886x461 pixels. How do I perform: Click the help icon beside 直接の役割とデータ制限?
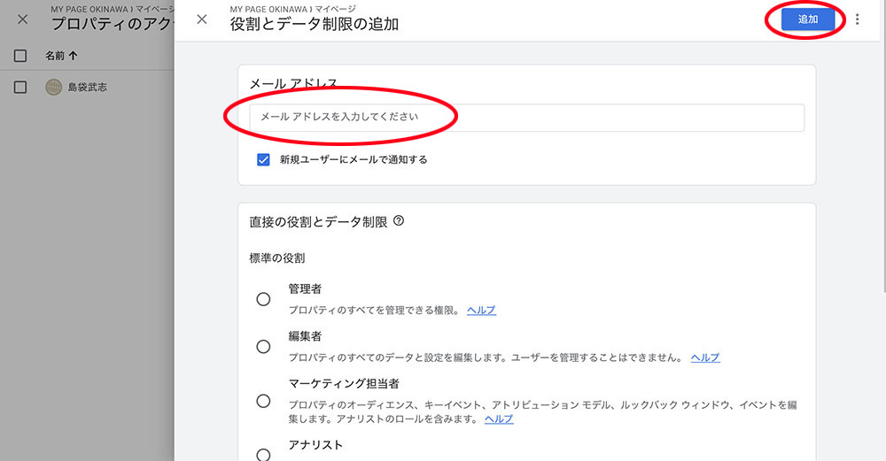coord(399,221)
